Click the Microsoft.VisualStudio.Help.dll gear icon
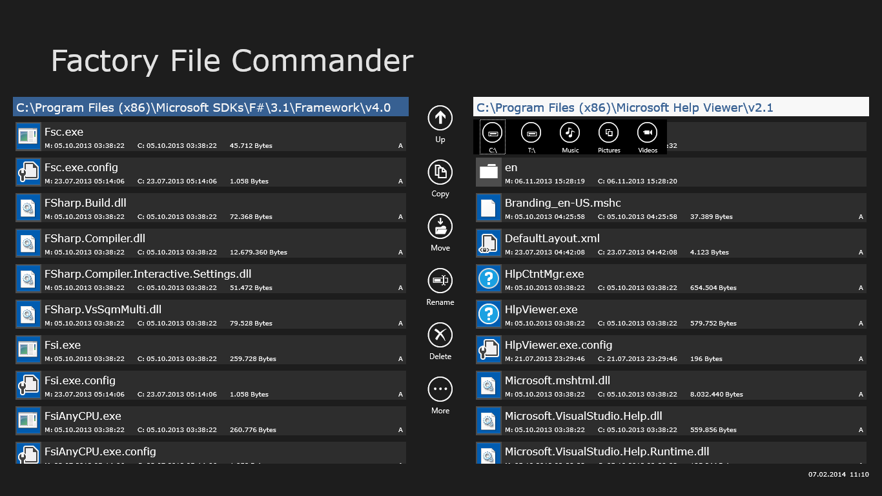This screenshot has height=496, width=882. [489, 420]
